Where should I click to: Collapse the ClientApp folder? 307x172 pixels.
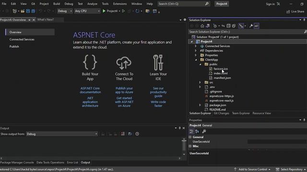196,60
